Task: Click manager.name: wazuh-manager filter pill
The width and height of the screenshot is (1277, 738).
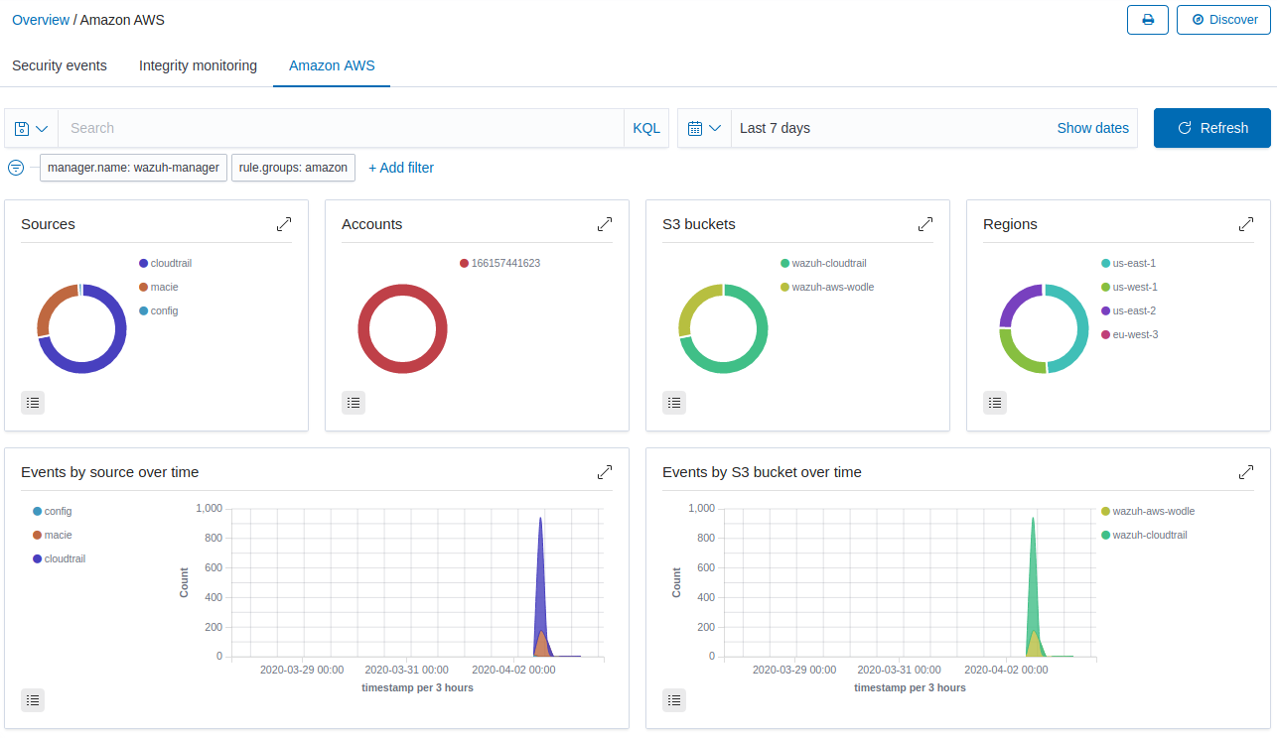Action: [133, 168]
